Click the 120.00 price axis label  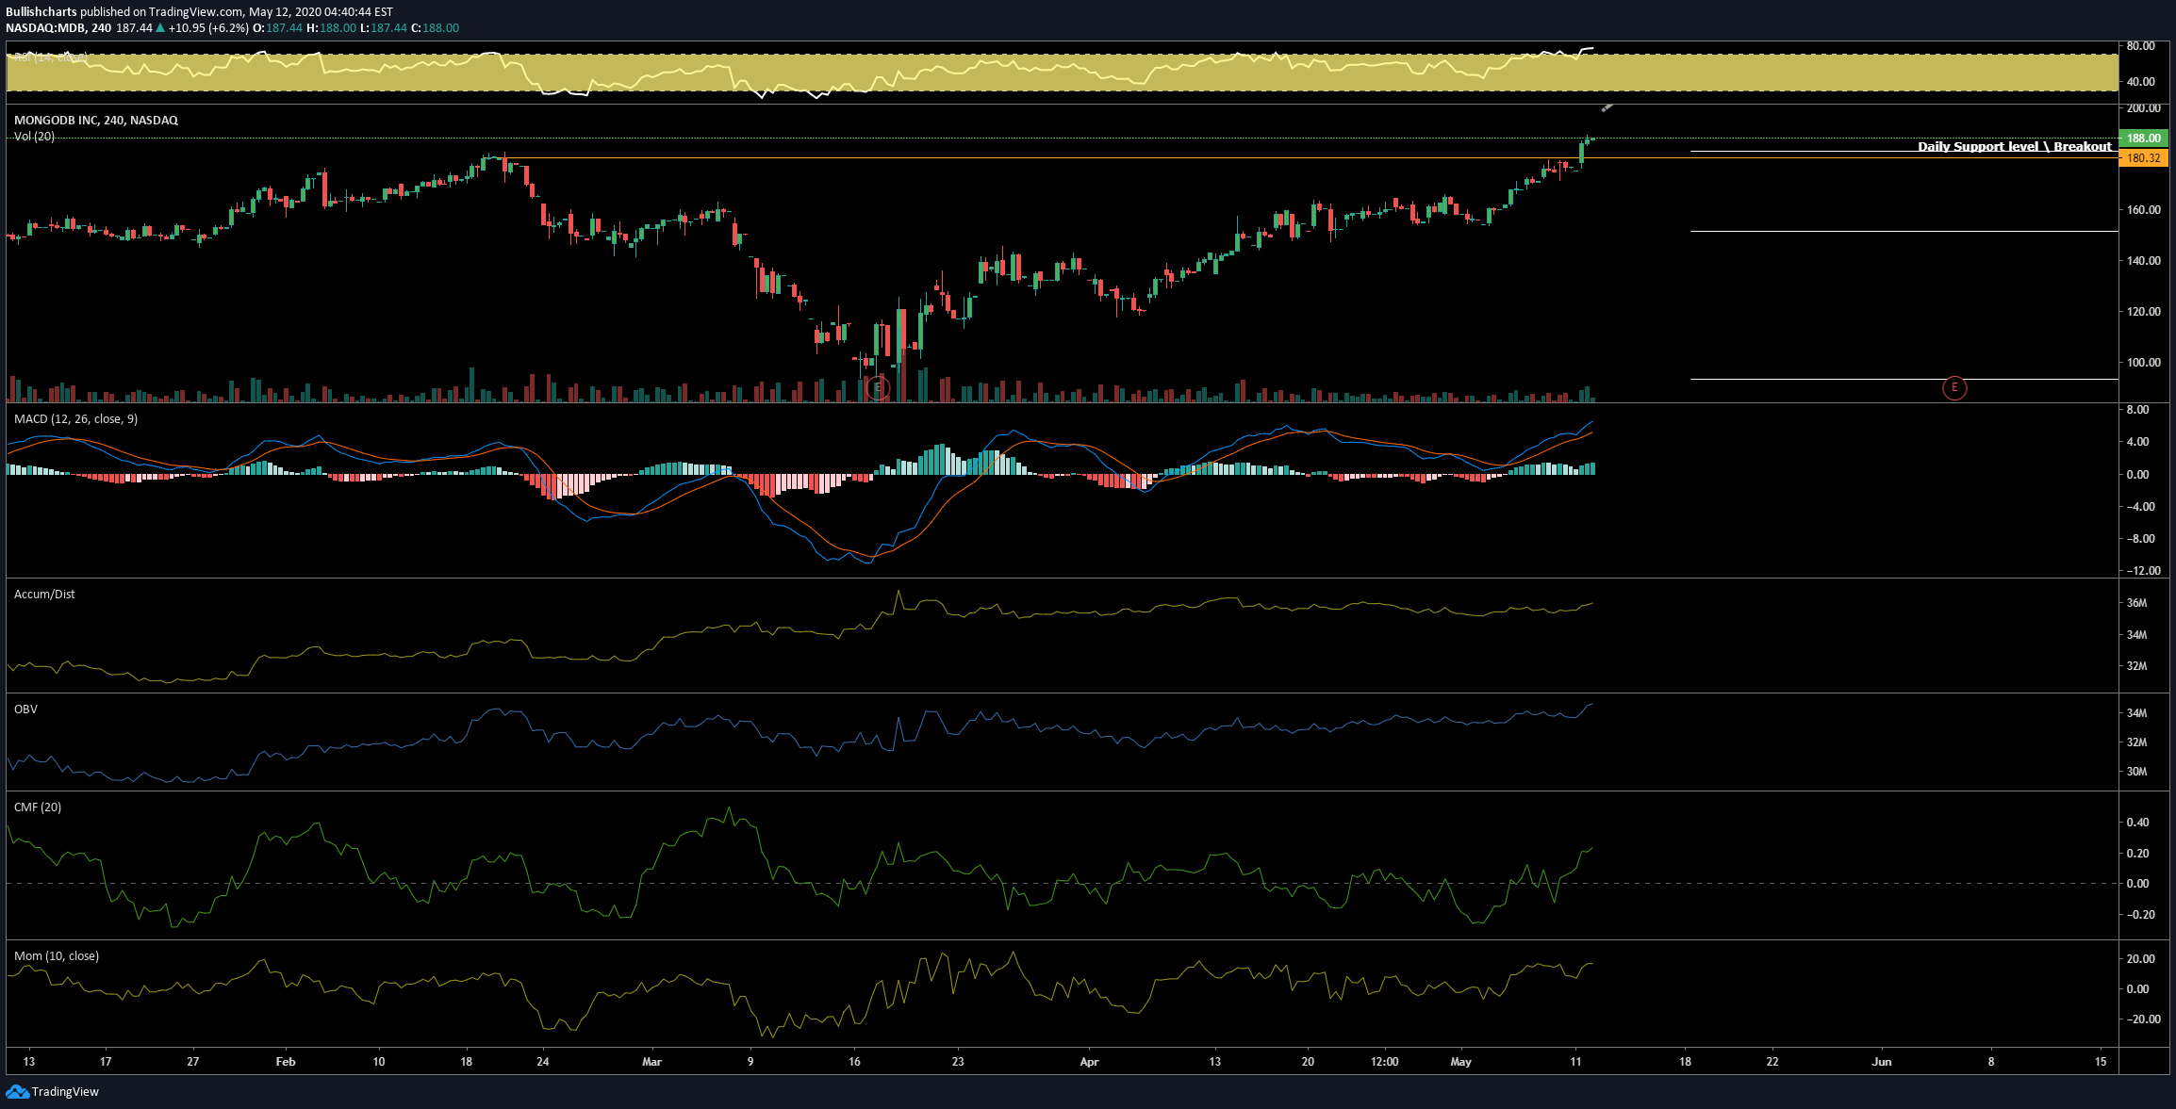point(2144,312)
